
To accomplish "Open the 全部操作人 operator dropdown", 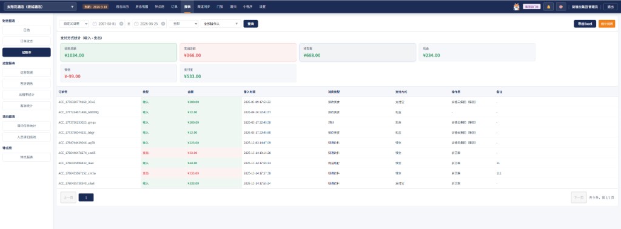I will pos(221,24).
